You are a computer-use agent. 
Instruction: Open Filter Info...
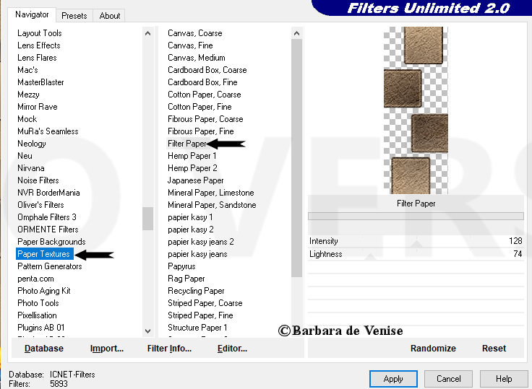click(169, 349)
